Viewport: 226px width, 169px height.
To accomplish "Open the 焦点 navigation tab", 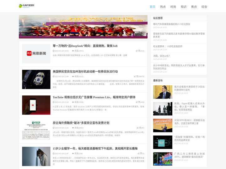I will tap(194, 7).
